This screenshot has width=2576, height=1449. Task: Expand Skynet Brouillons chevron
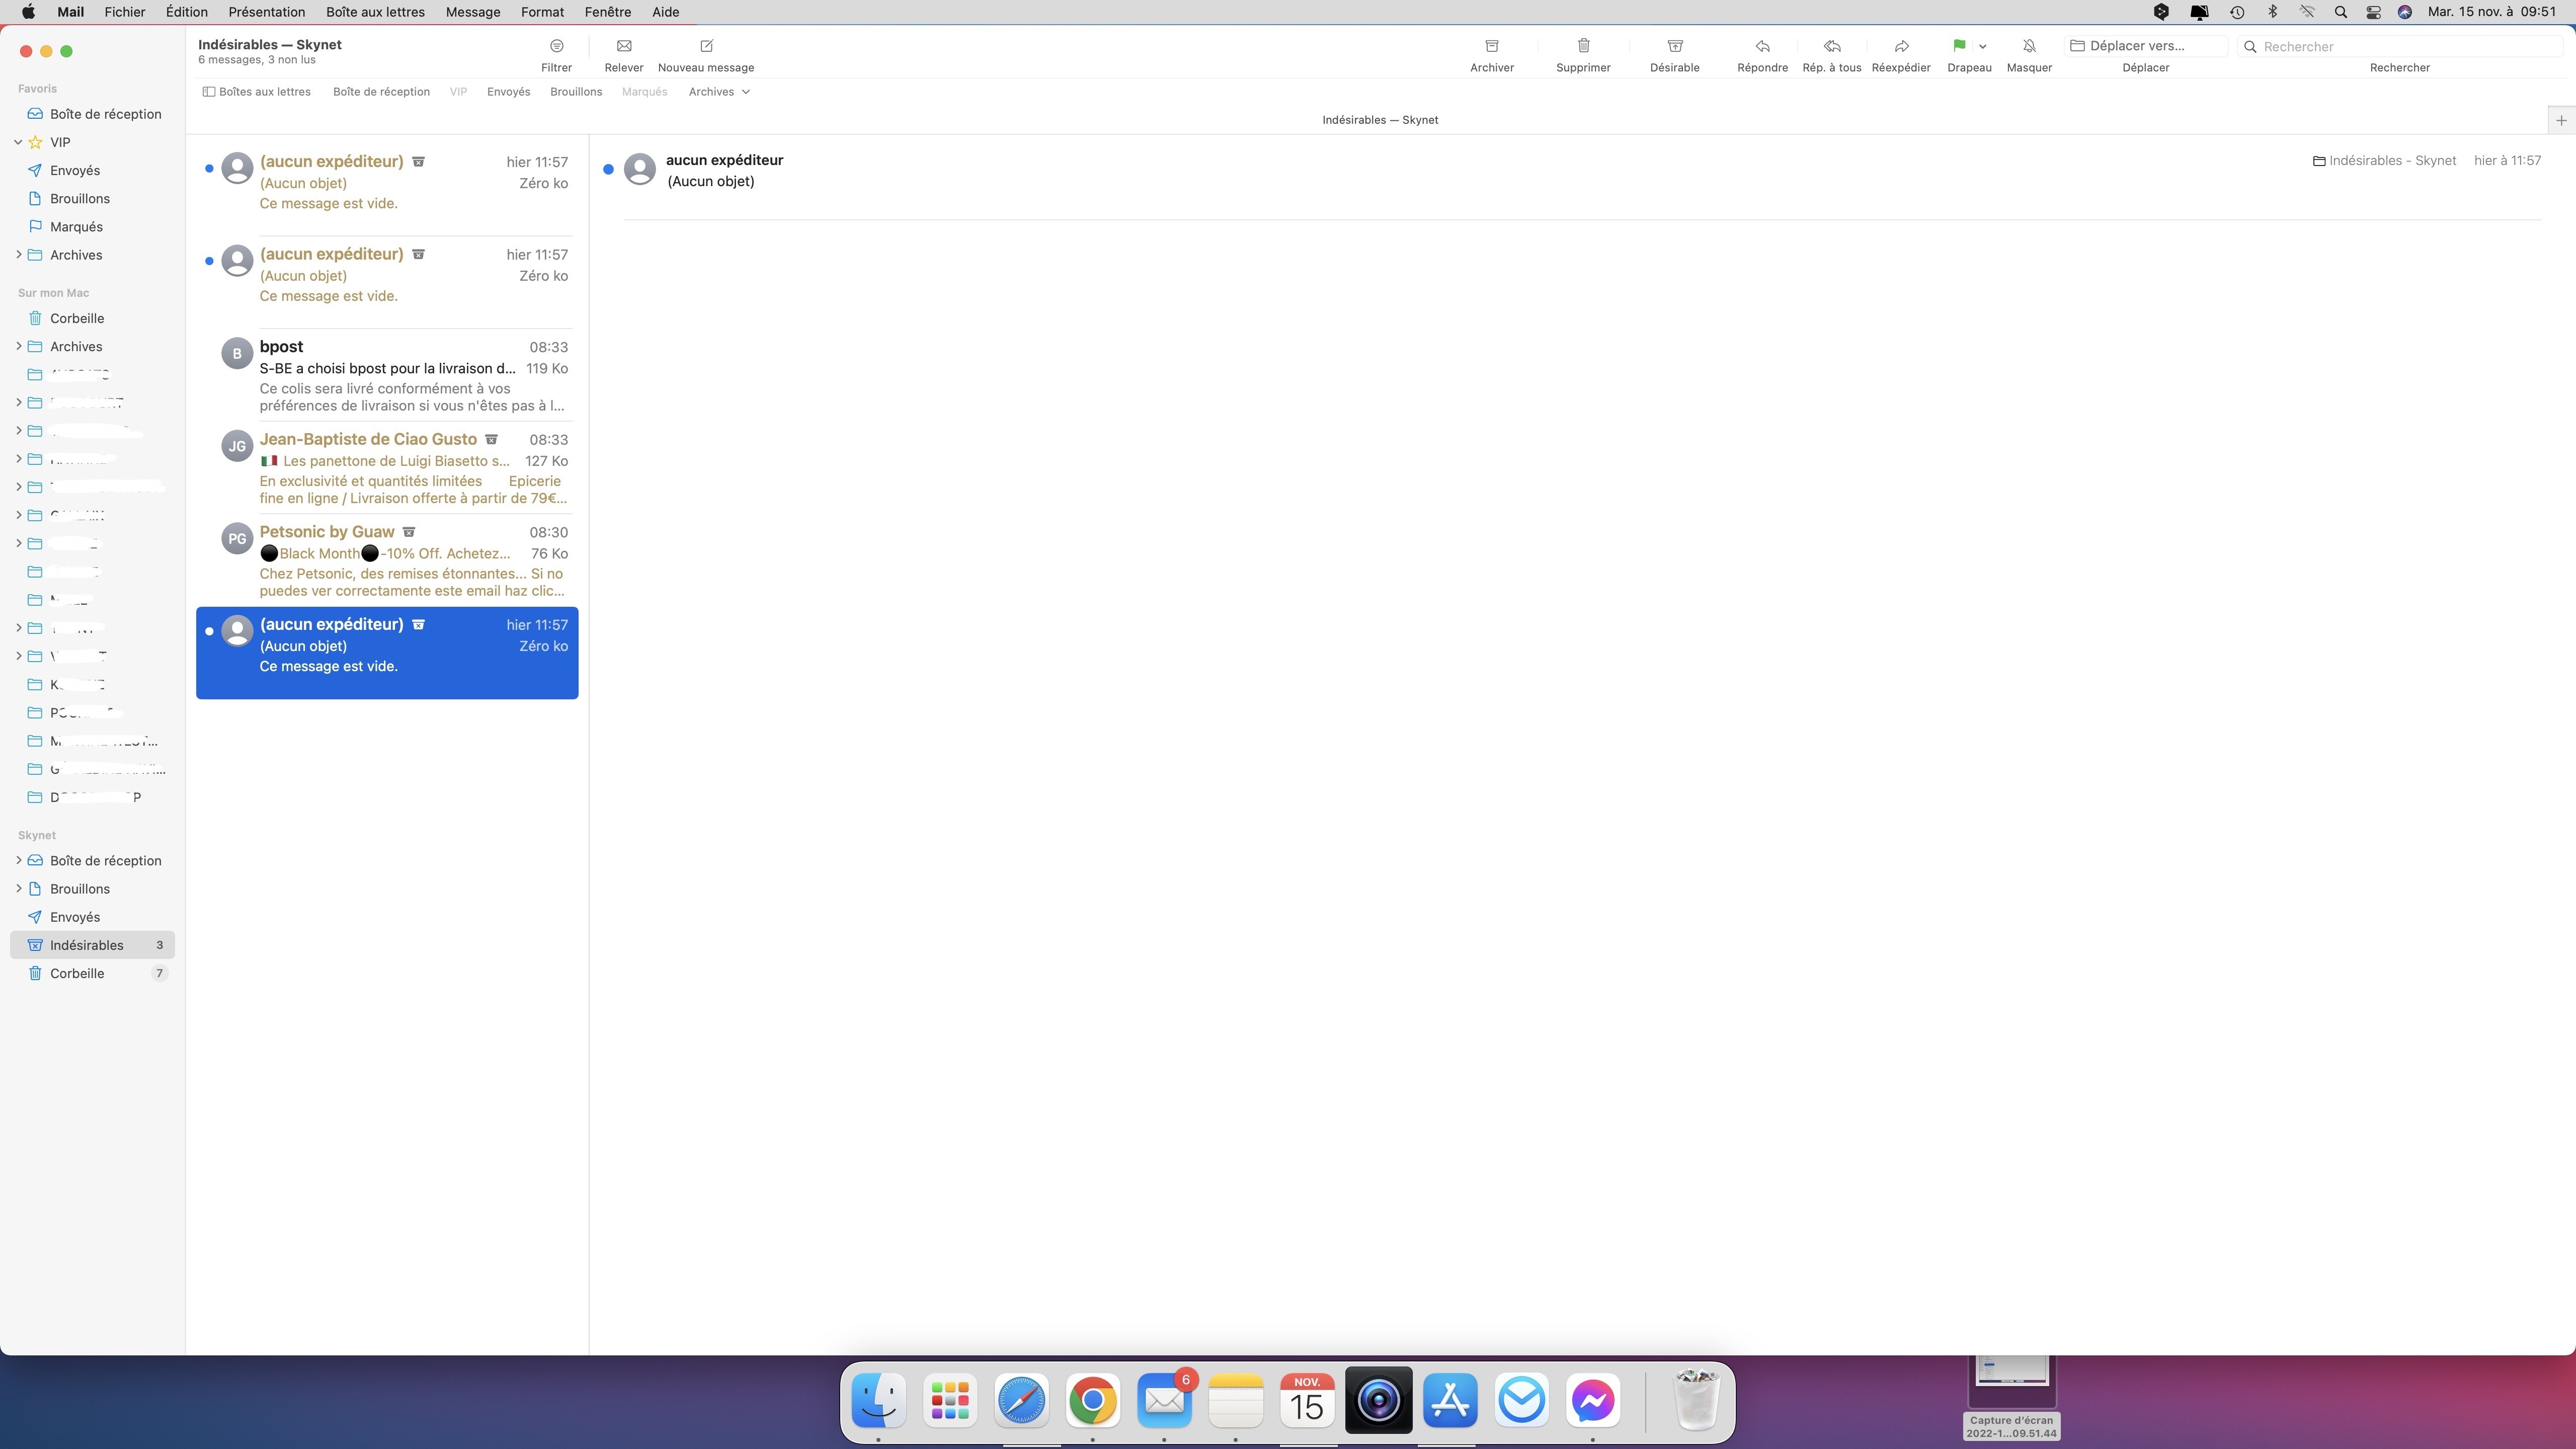pos(18,888)
